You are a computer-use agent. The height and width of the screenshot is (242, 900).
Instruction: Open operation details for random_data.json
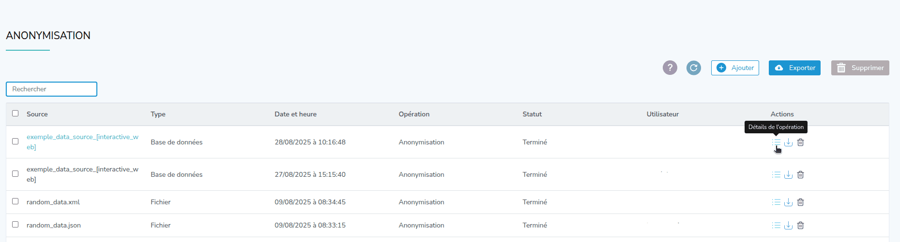point(776,226)
